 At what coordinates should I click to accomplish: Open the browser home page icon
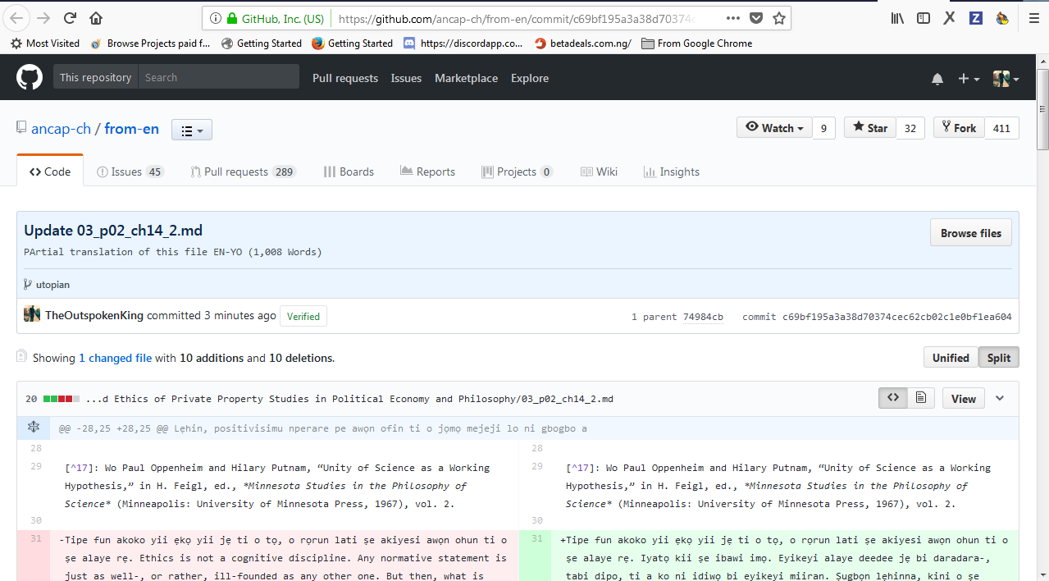[x=96, y=18]
